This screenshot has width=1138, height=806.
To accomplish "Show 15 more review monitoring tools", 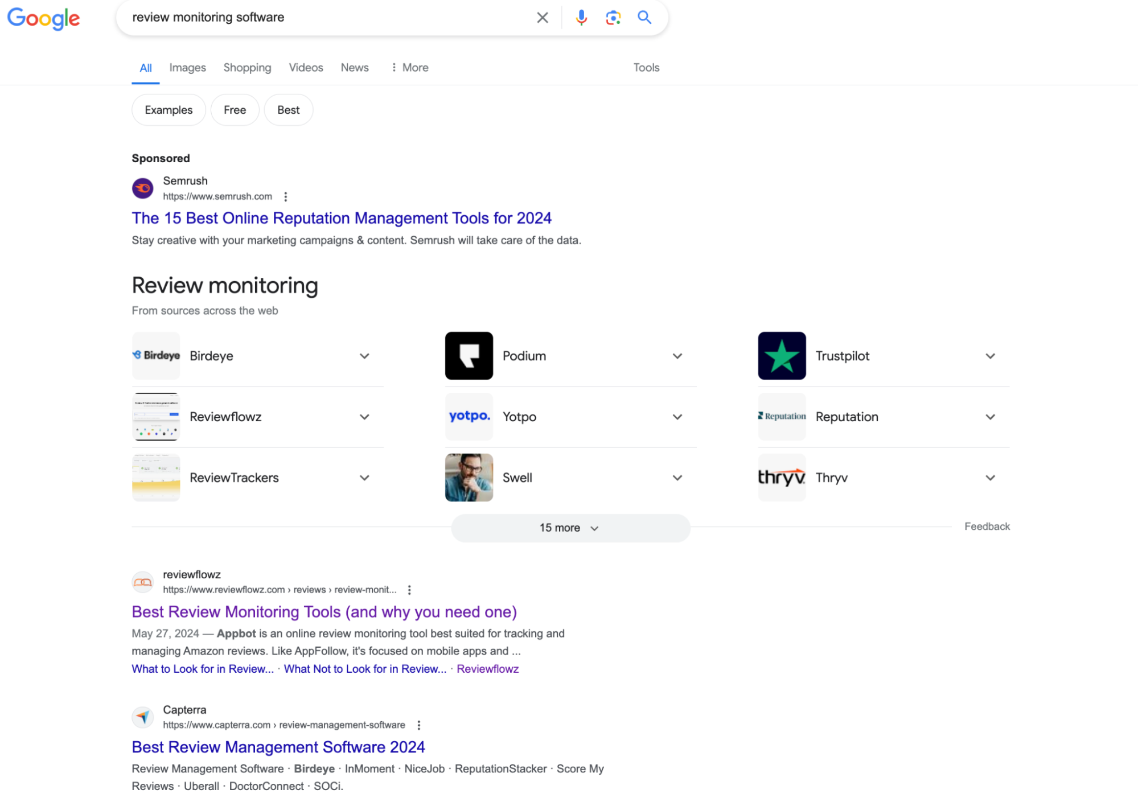I will click(x=570, y=528).
